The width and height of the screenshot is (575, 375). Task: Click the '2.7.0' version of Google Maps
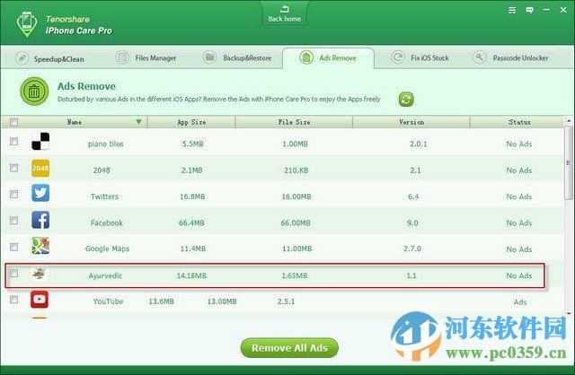pos(412,249)
